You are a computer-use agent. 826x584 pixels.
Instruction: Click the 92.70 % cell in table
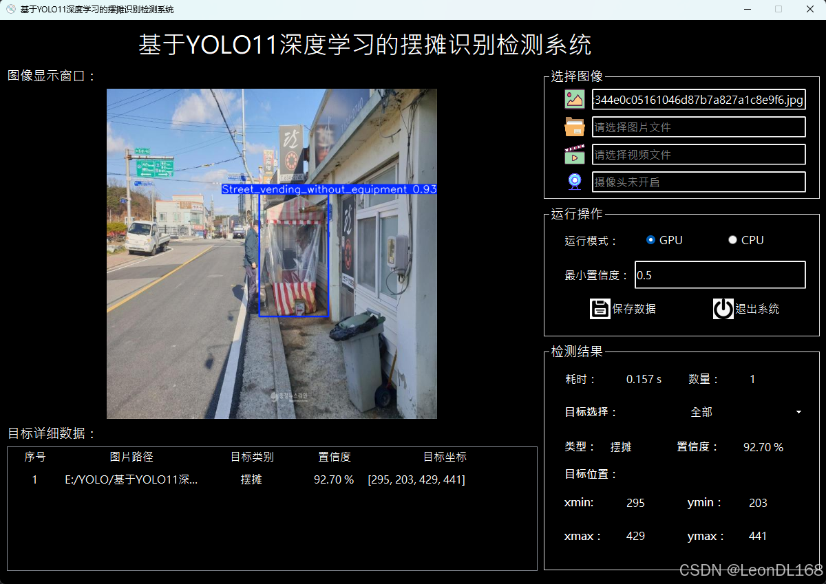coord(334,479)
